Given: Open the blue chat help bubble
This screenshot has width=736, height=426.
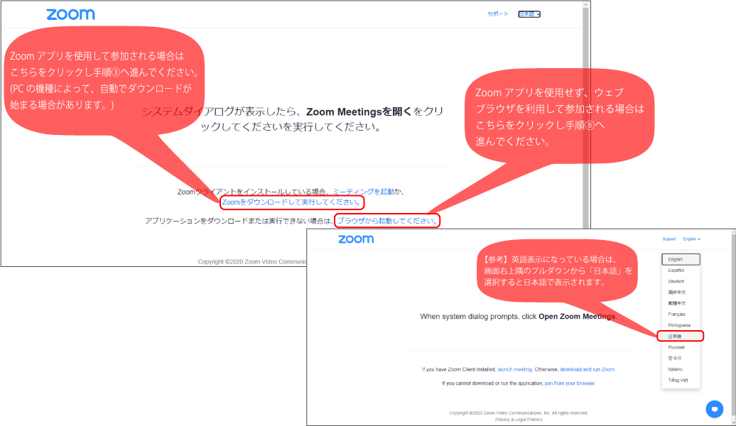Looking at the screenshot, I should [x=715, y=409].
